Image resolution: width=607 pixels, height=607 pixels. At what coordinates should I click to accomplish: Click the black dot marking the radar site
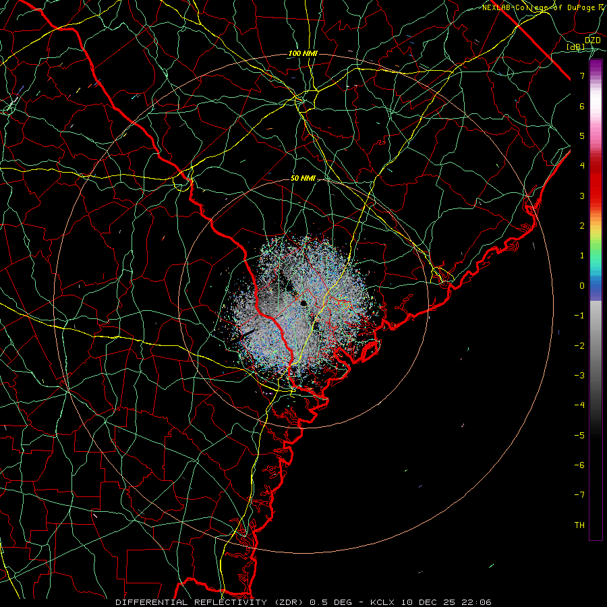pyautogui.click(x=303, y=303)
